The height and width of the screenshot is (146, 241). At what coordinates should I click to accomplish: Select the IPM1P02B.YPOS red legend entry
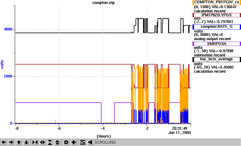(217, 15)
